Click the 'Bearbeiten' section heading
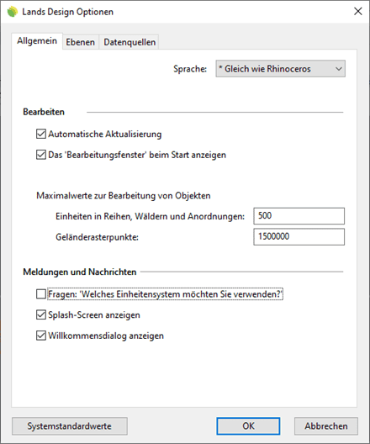 [x=44, y=112]
